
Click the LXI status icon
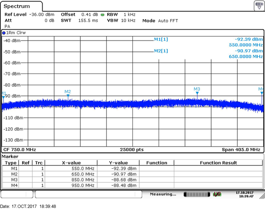[217, 194]
